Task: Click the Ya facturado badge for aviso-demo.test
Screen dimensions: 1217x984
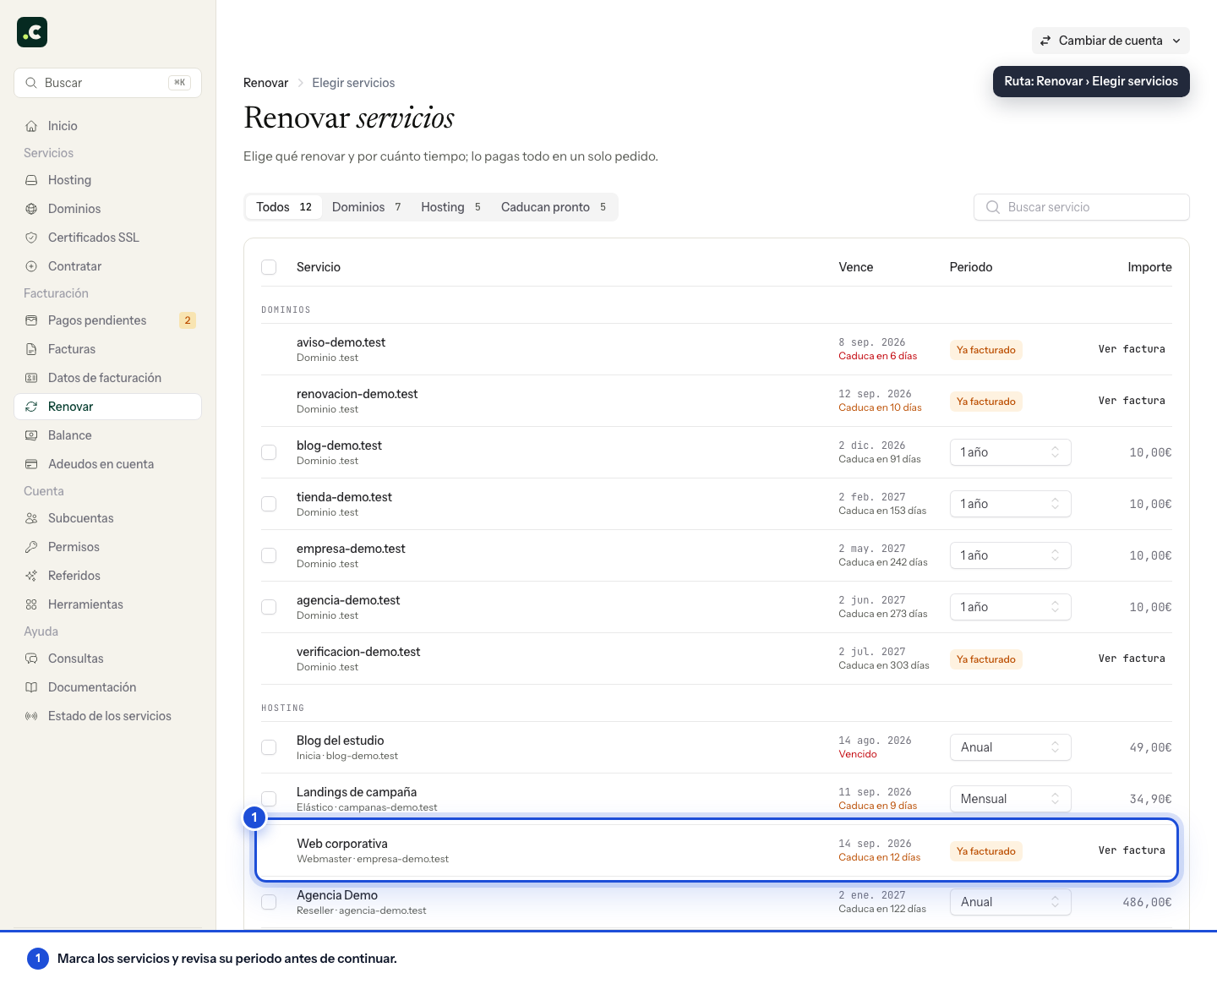Action: pyautogui.click(x=986, y=350)
